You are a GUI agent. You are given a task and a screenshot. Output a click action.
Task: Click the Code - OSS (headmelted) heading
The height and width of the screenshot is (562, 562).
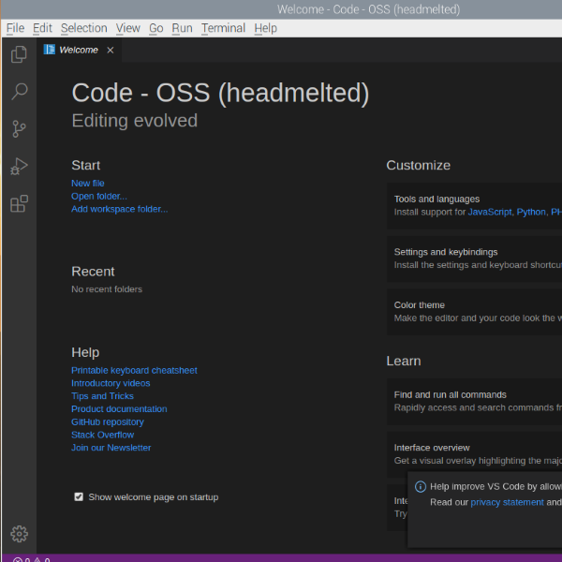tap(220, 93)
